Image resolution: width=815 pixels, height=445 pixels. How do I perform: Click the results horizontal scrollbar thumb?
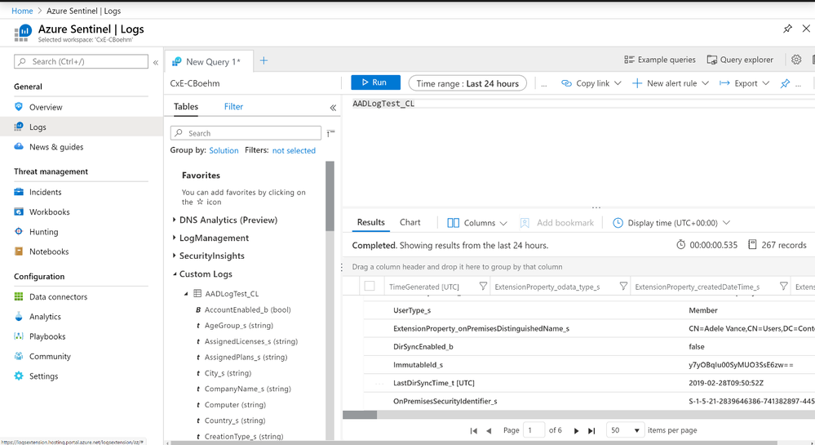tap(360, 415)
